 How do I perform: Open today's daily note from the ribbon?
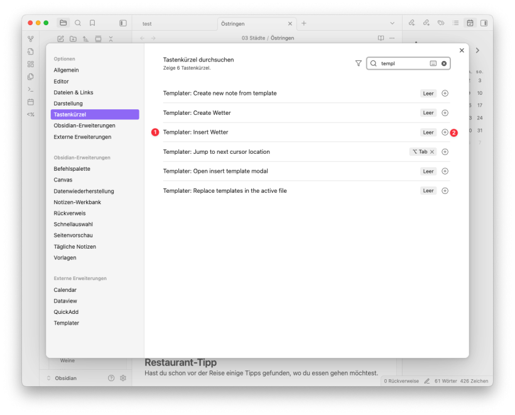pyautogui.click(x=31, y=102)
